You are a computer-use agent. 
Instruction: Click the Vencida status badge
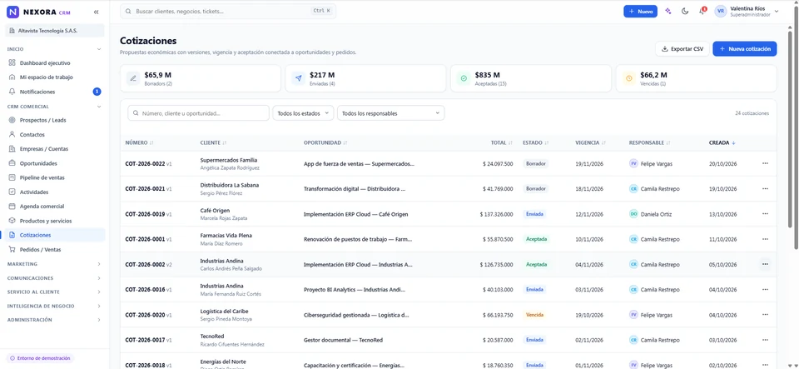point(534,315)
